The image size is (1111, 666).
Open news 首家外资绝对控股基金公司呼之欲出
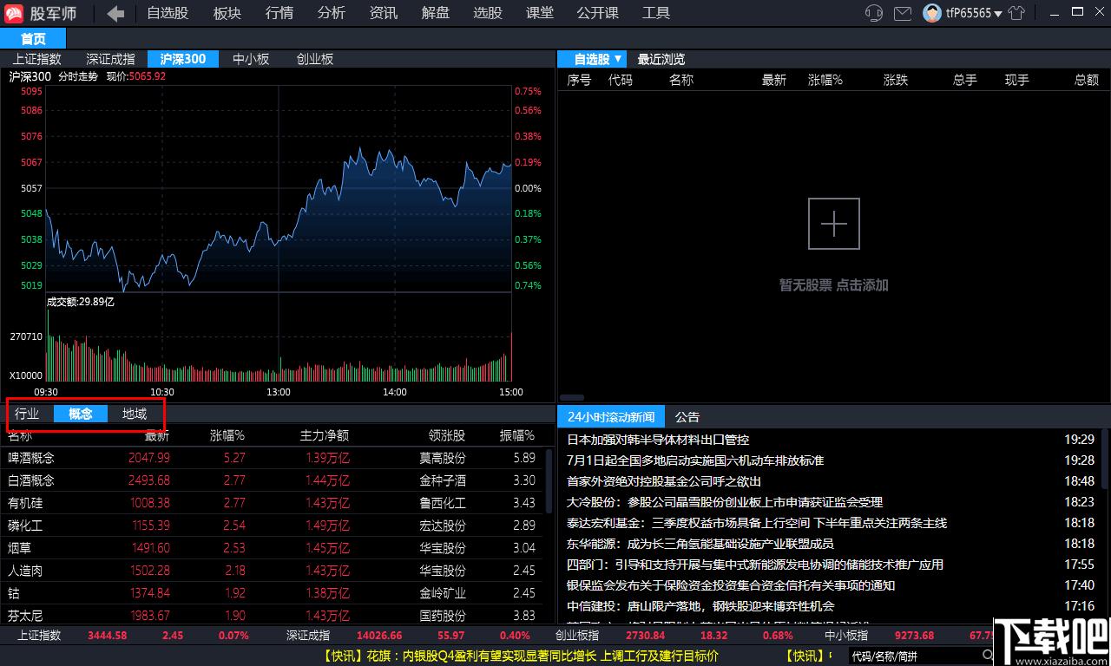pos(663,481)
